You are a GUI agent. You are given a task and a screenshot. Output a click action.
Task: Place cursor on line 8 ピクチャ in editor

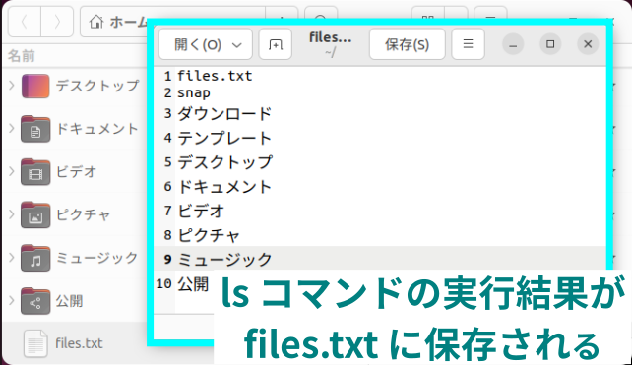tap(209, 235)
